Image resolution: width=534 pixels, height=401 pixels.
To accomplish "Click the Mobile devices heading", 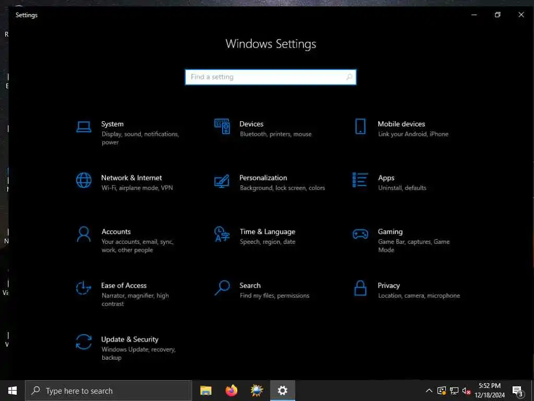I will coord(402,124).
